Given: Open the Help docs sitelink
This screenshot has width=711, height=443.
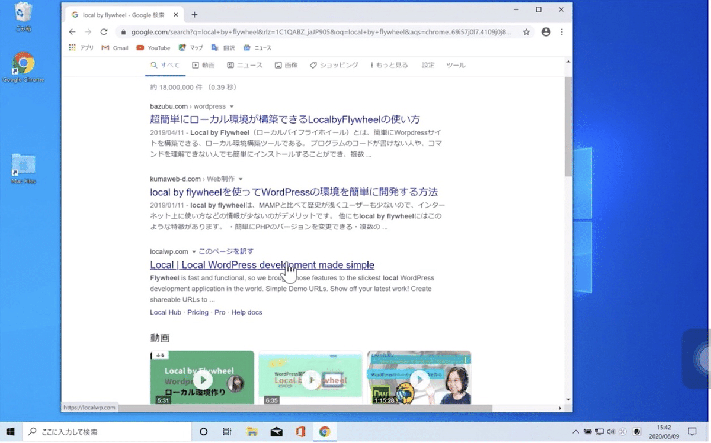Looking at the screenshot, I should [246, 312].
